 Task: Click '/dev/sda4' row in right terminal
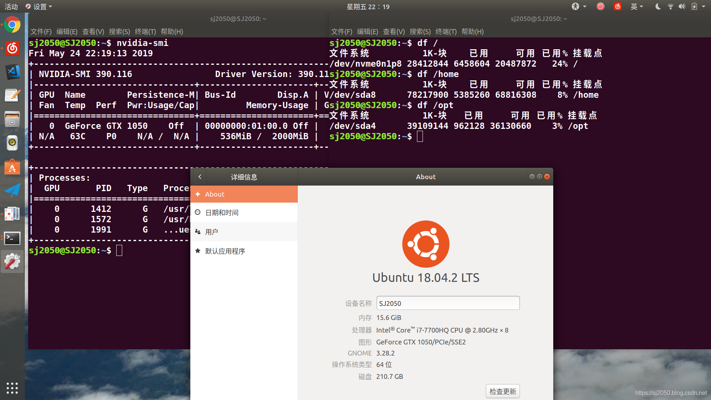point(459,126)
